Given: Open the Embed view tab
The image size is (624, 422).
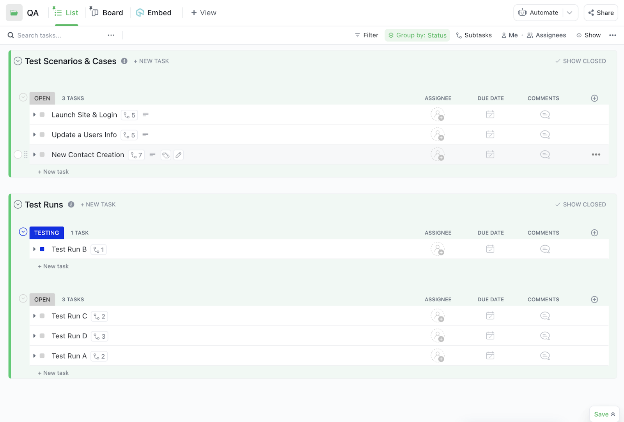Looking at the screenshot, I should 154,13.
